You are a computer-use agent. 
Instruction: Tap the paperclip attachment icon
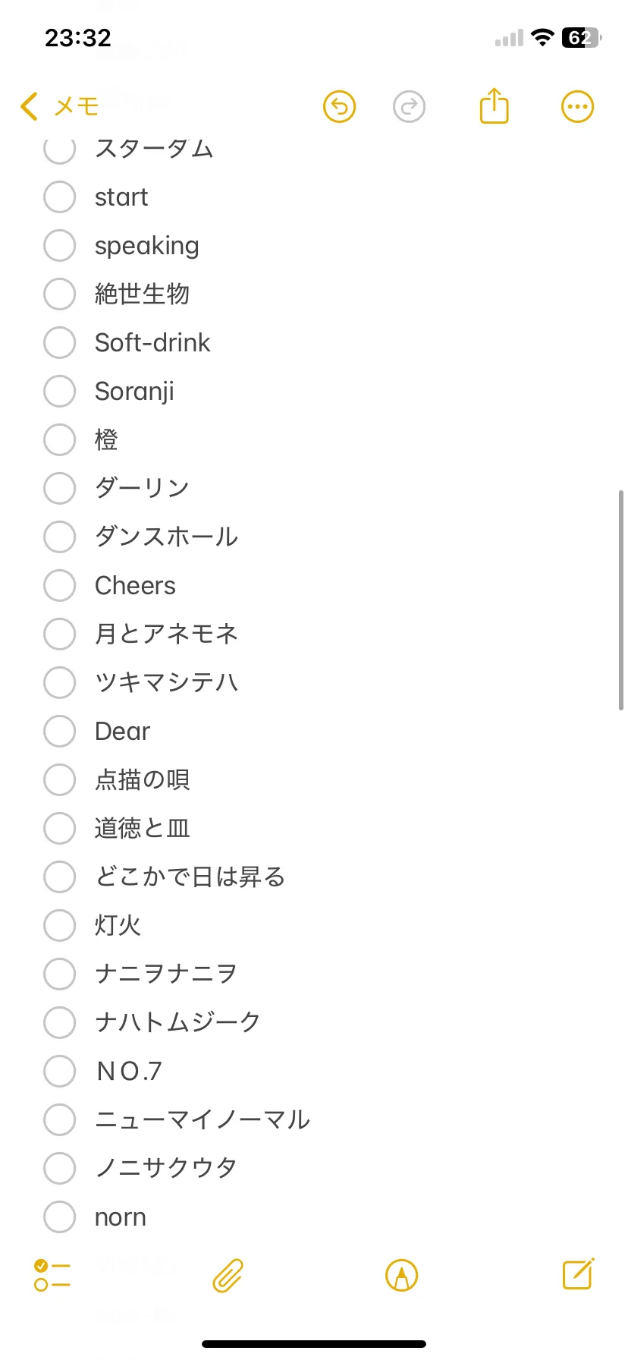click(228, 1275)
